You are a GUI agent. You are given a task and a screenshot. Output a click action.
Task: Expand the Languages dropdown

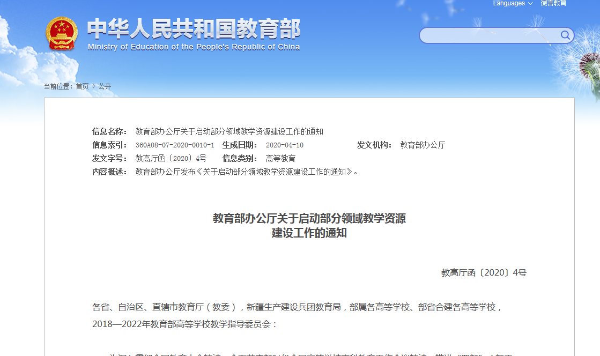point(513,3)
